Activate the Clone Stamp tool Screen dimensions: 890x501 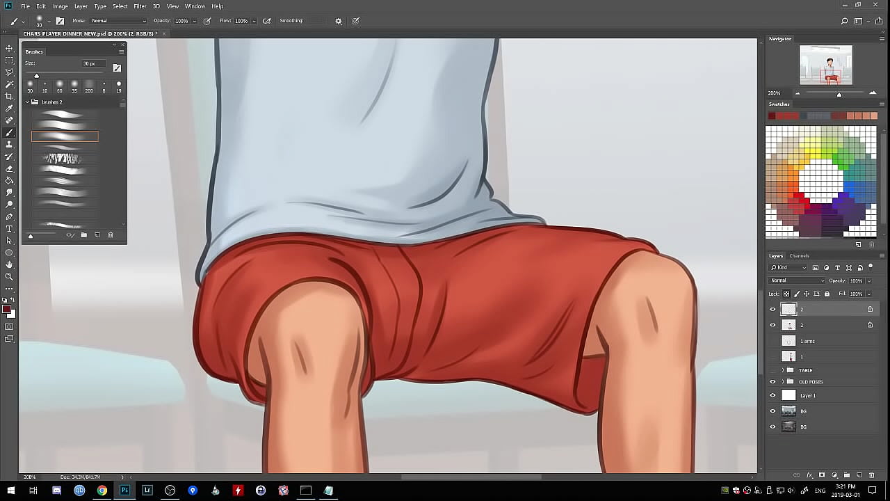(x=9, y=145)
